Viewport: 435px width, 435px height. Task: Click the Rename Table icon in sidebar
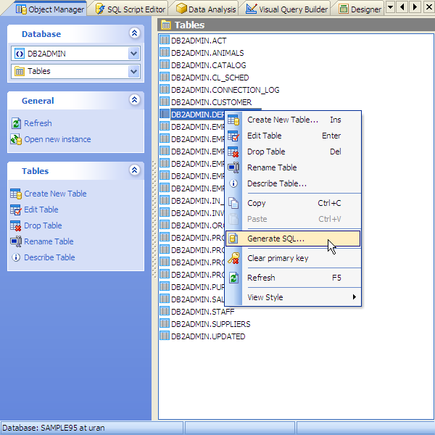(x=16, y=241)
